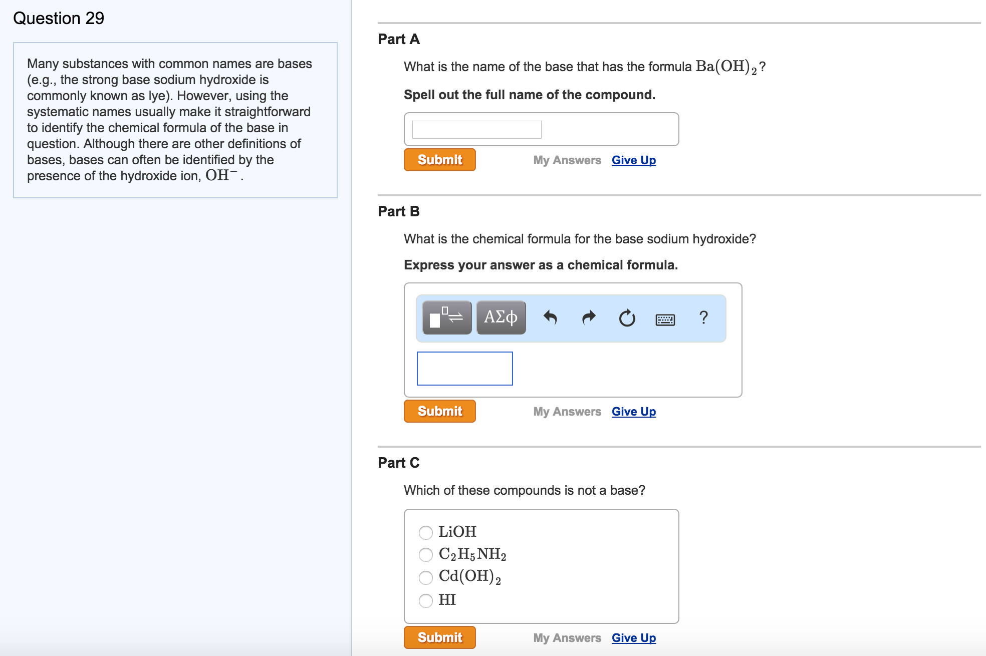Viewport: 986px width, 656px height.
Task: Submit the Part B answer
Action: (x=439, y=411)
